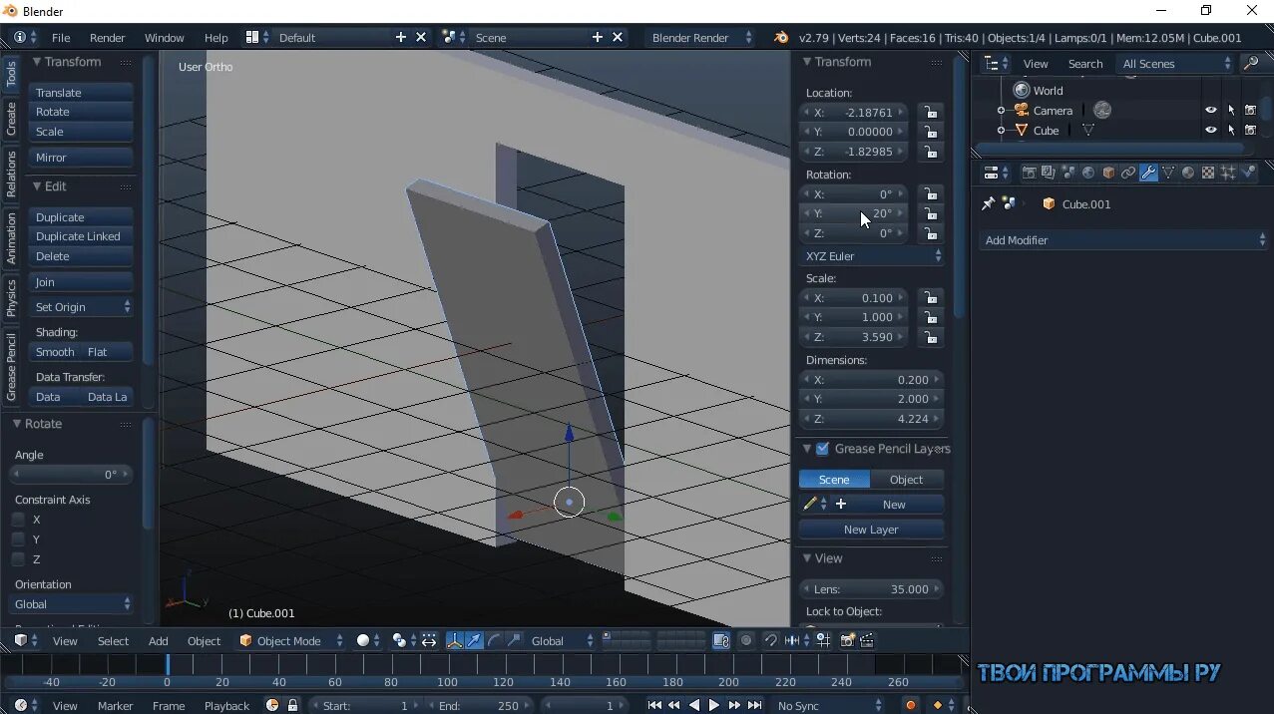Open the Window menu
The height and width of the screenshot is (714, 1274).
coord(164,38)
